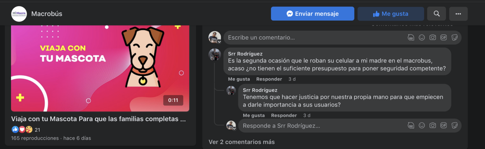Play the Viaja con tu Mascota video
The width and height of the screenshot is (485, 149).
[100, 68]
